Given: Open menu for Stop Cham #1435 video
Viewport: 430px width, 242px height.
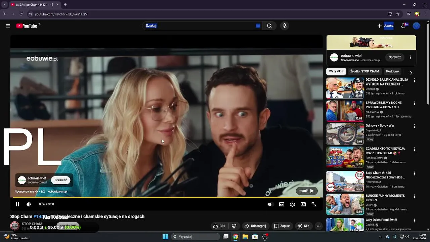Looking at the screenshot, I should [x=414, y=173].
